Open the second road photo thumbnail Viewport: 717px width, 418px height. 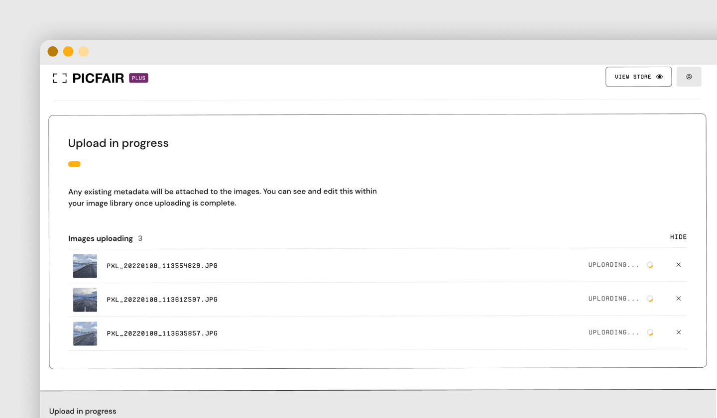(x=85, y=300)
